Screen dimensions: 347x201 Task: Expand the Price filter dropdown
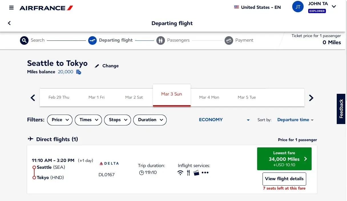(x=60, y=120)
